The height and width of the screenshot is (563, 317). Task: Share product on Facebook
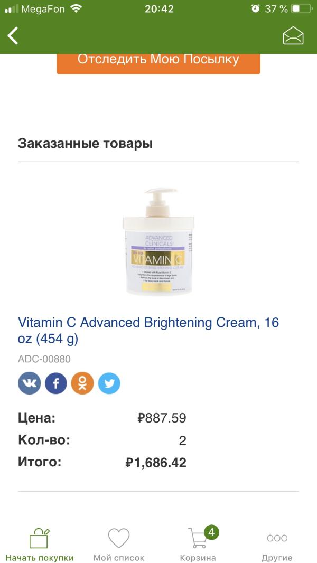[56, 383]
